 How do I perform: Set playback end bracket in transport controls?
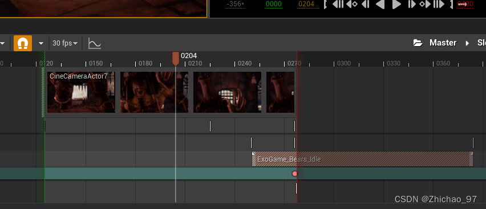[451, 5]
